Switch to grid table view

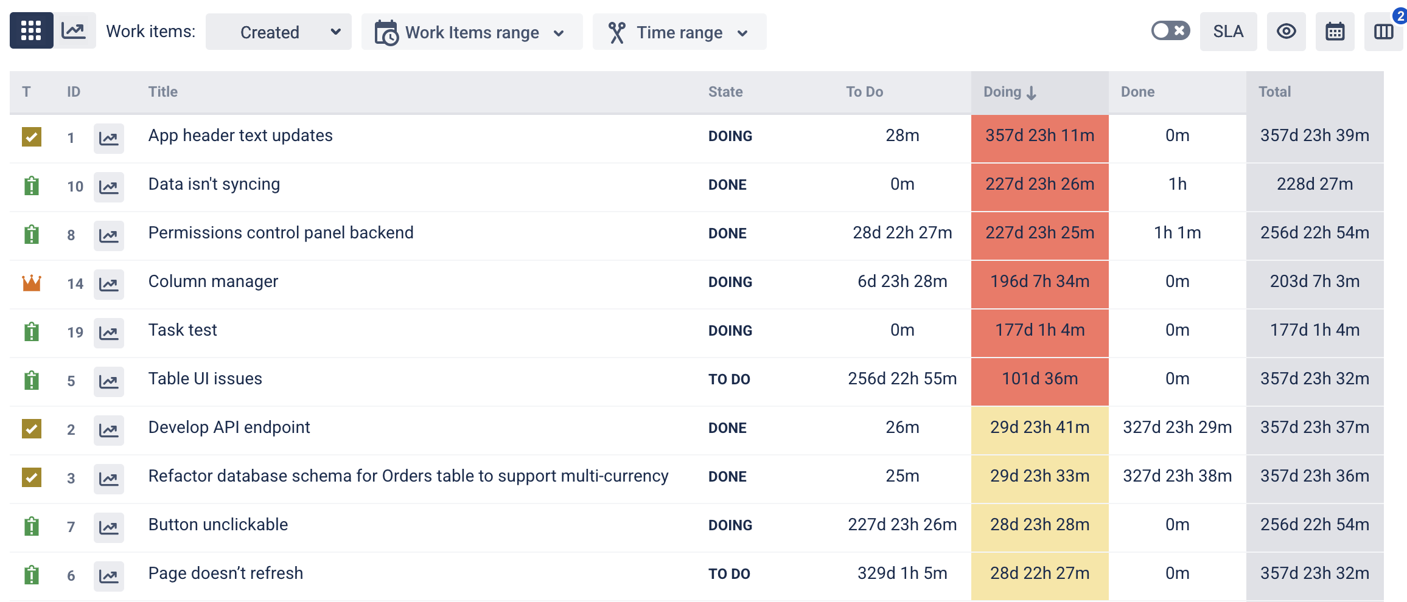tap(31, 30)
